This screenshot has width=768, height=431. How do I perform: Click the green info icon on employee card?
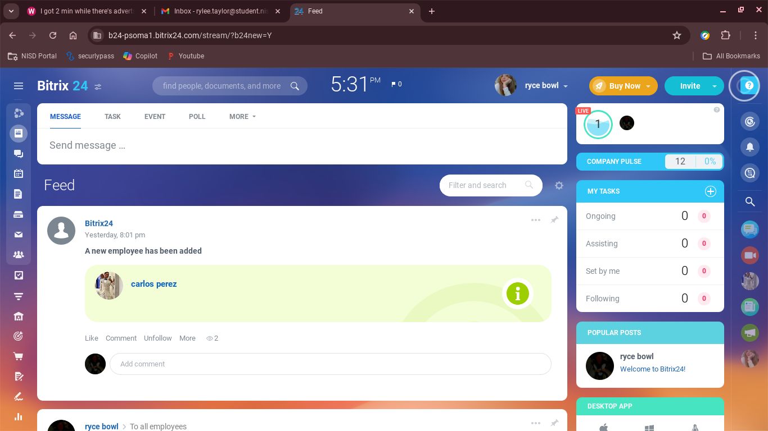pyautogui.click(x=517, y=294)
